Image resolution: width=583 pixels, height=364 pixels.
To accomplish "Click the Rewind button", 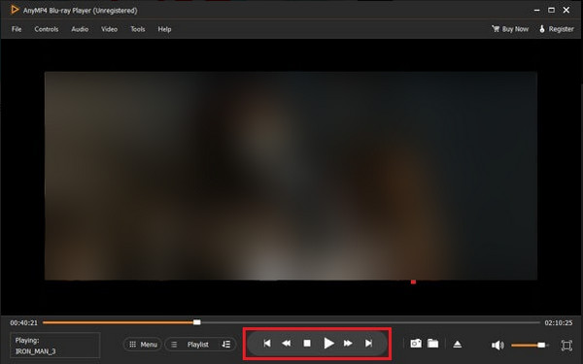I will coord(287,344).
